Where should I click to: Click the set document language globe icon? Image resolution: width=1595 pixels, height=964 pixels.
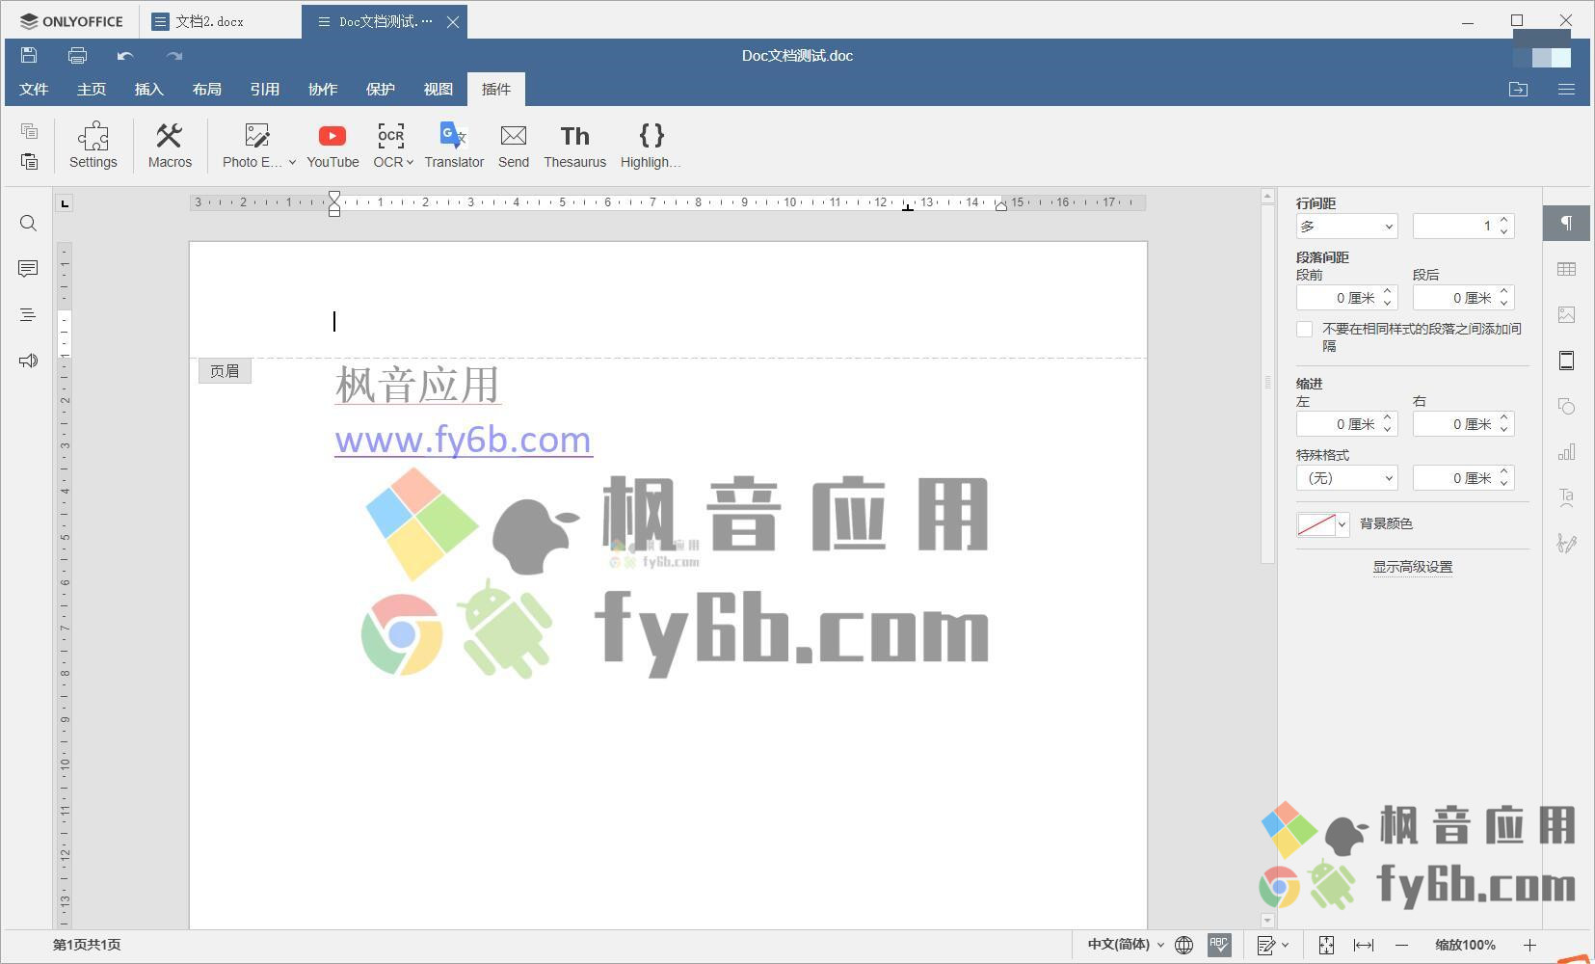tap(1184, 945)
